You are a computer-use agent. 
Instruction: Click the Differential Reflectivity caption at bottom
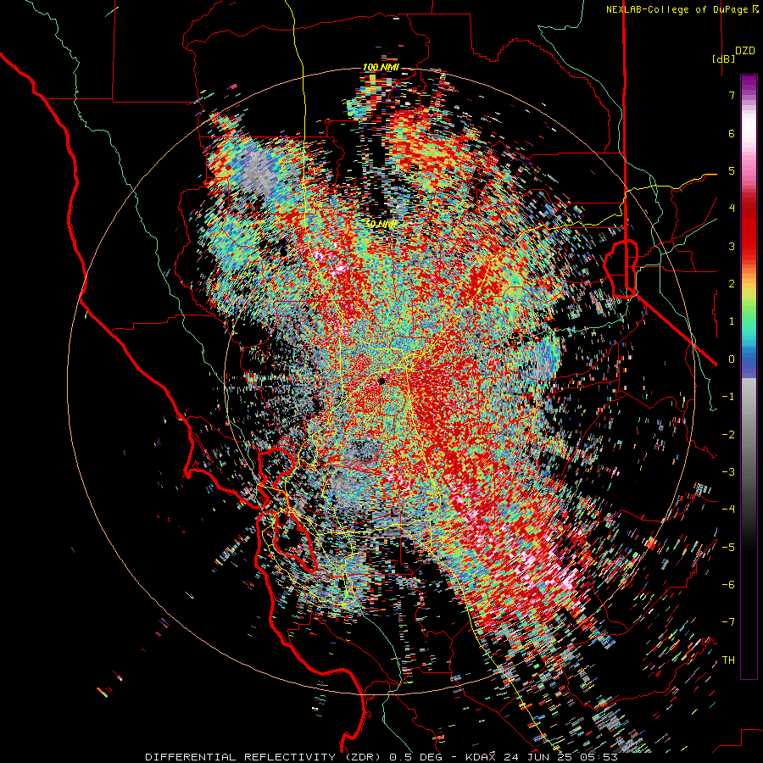pyautogui.click(x=382, y=757)
